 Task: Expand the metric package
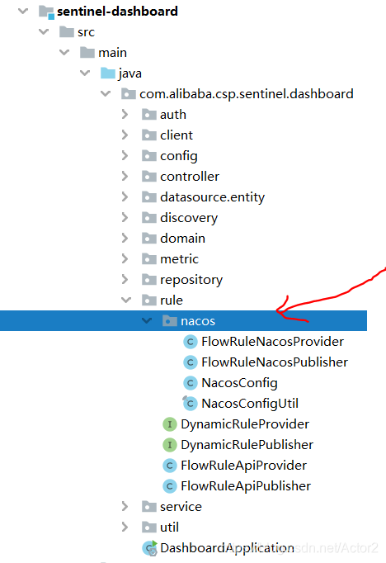click(x=125, y=259)
